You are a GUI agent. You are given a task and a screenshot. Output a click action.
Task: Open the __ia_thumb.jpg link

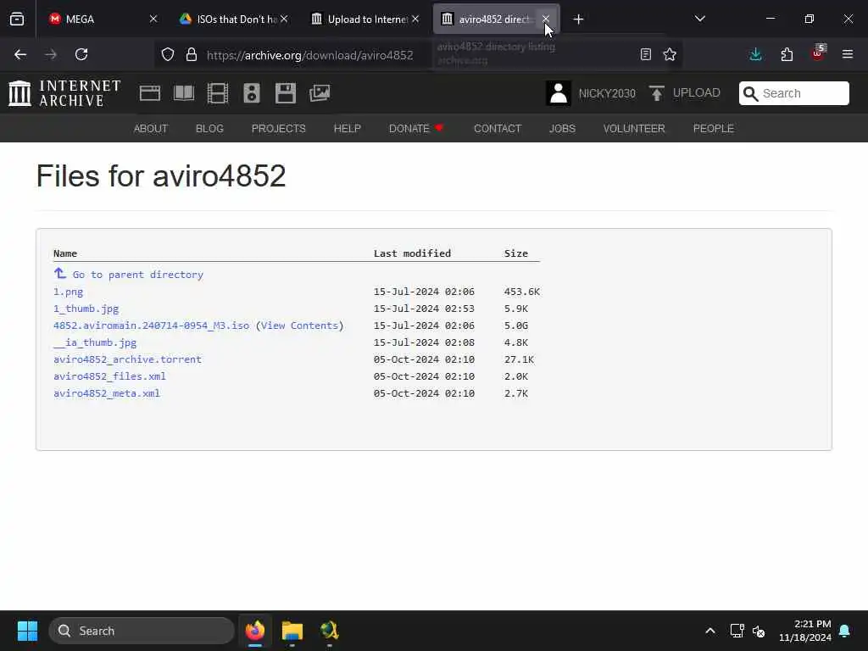95,342
